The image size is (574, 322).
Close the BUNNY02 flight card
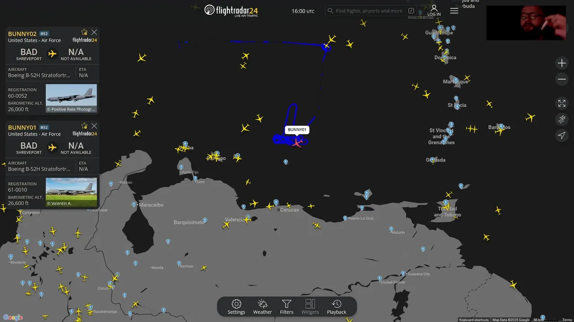point(94,32)
